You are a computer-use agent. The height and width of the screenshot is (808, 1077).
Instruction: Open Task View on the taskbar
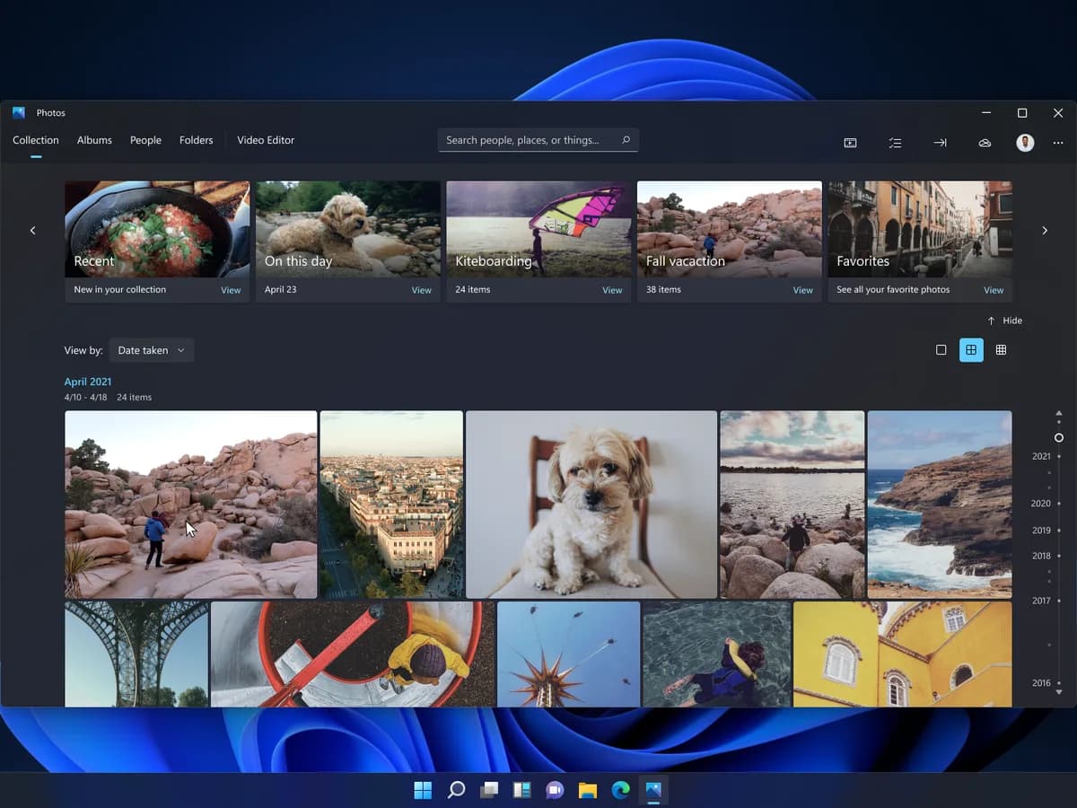(x=489, y=790)
